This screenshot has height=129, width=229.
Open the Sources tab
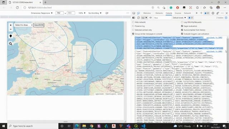tap(178, 13)
